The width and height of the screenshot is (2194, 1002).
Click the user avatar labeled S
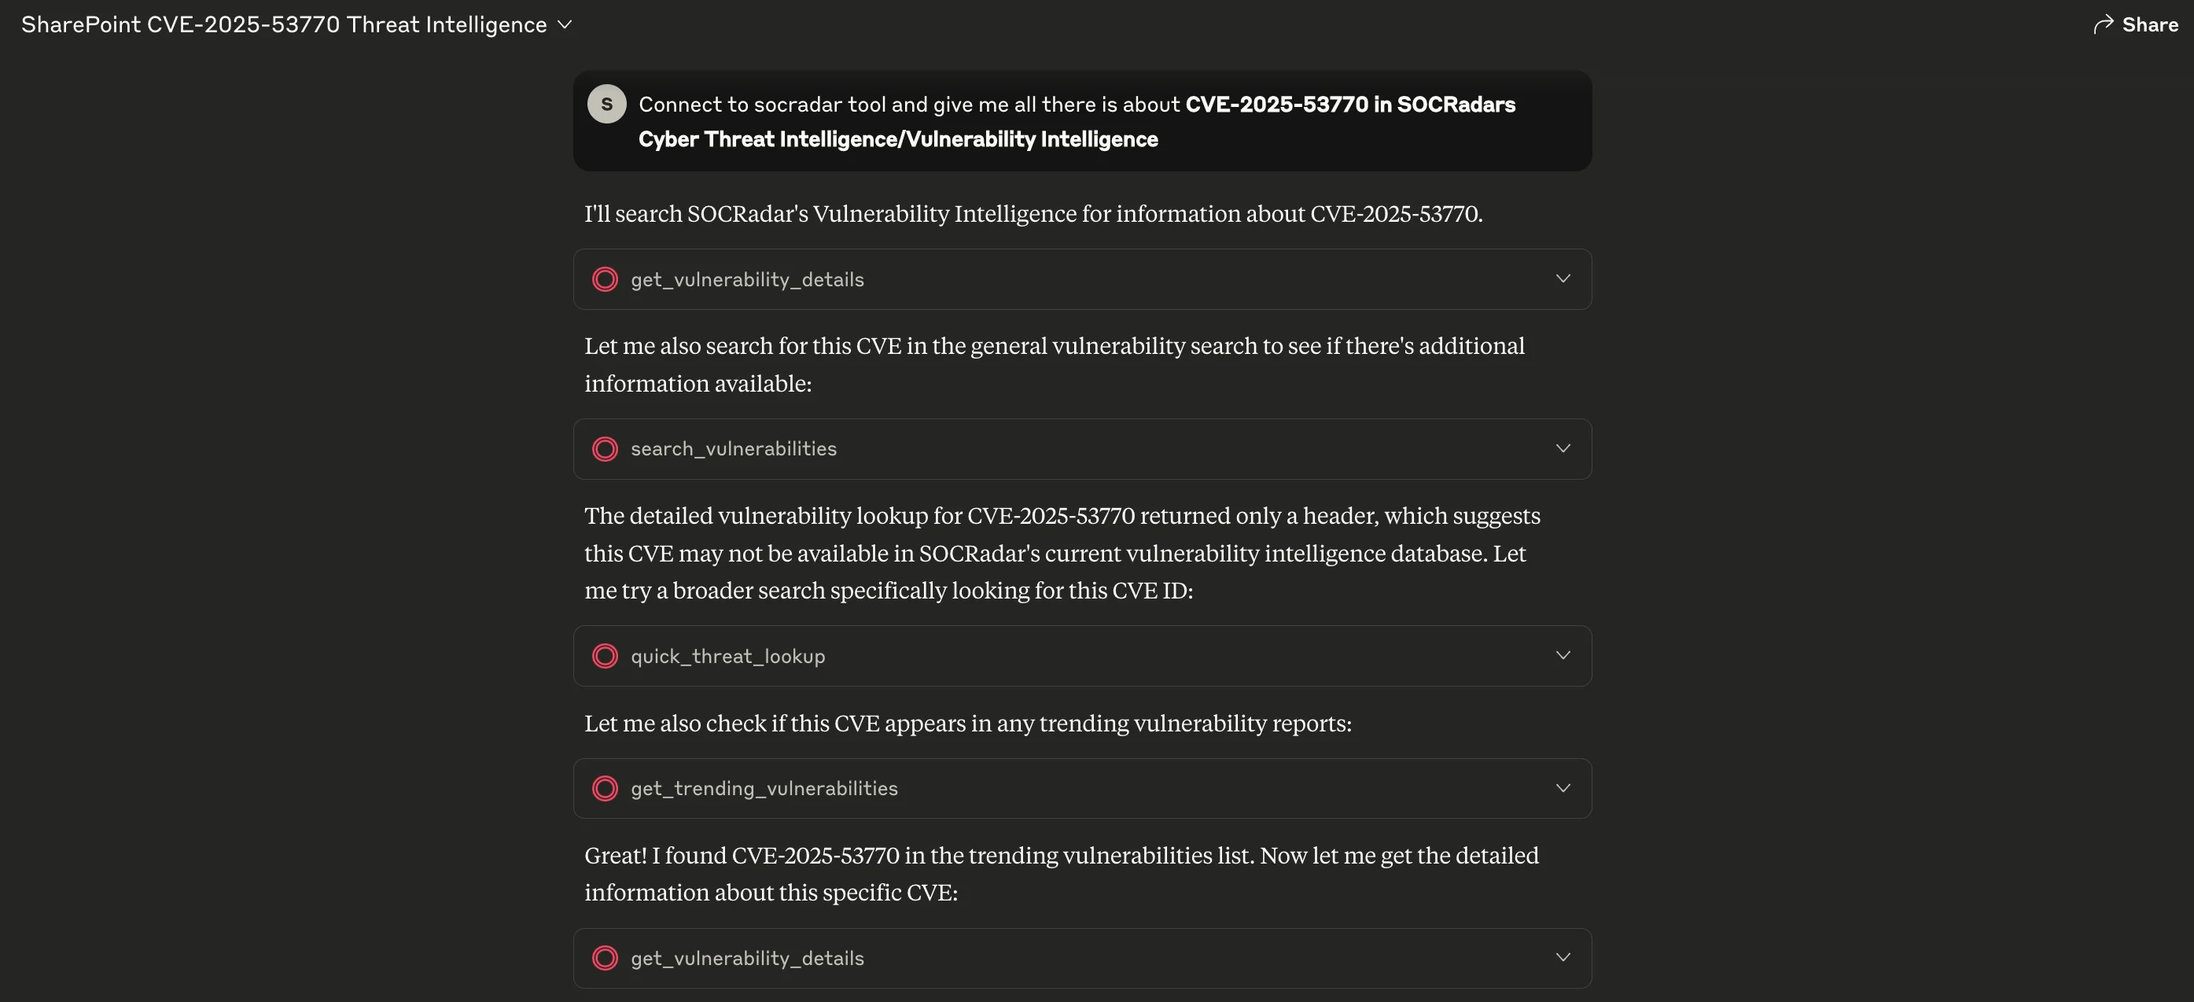click(606, 104)
